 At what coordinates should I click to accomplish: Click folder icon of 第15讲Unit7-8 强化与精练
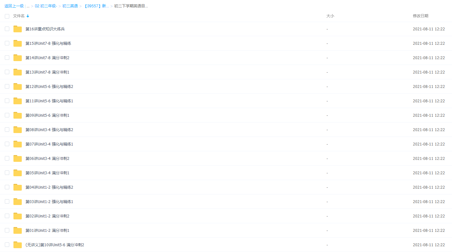click(x=18, y=43)
